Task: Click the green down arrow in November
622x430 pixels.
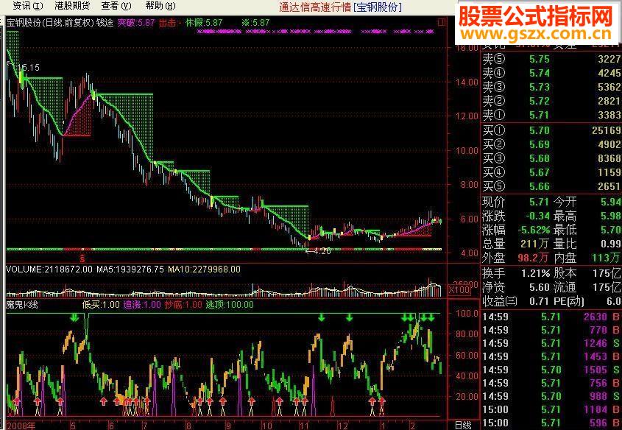Action: [322, 317]
